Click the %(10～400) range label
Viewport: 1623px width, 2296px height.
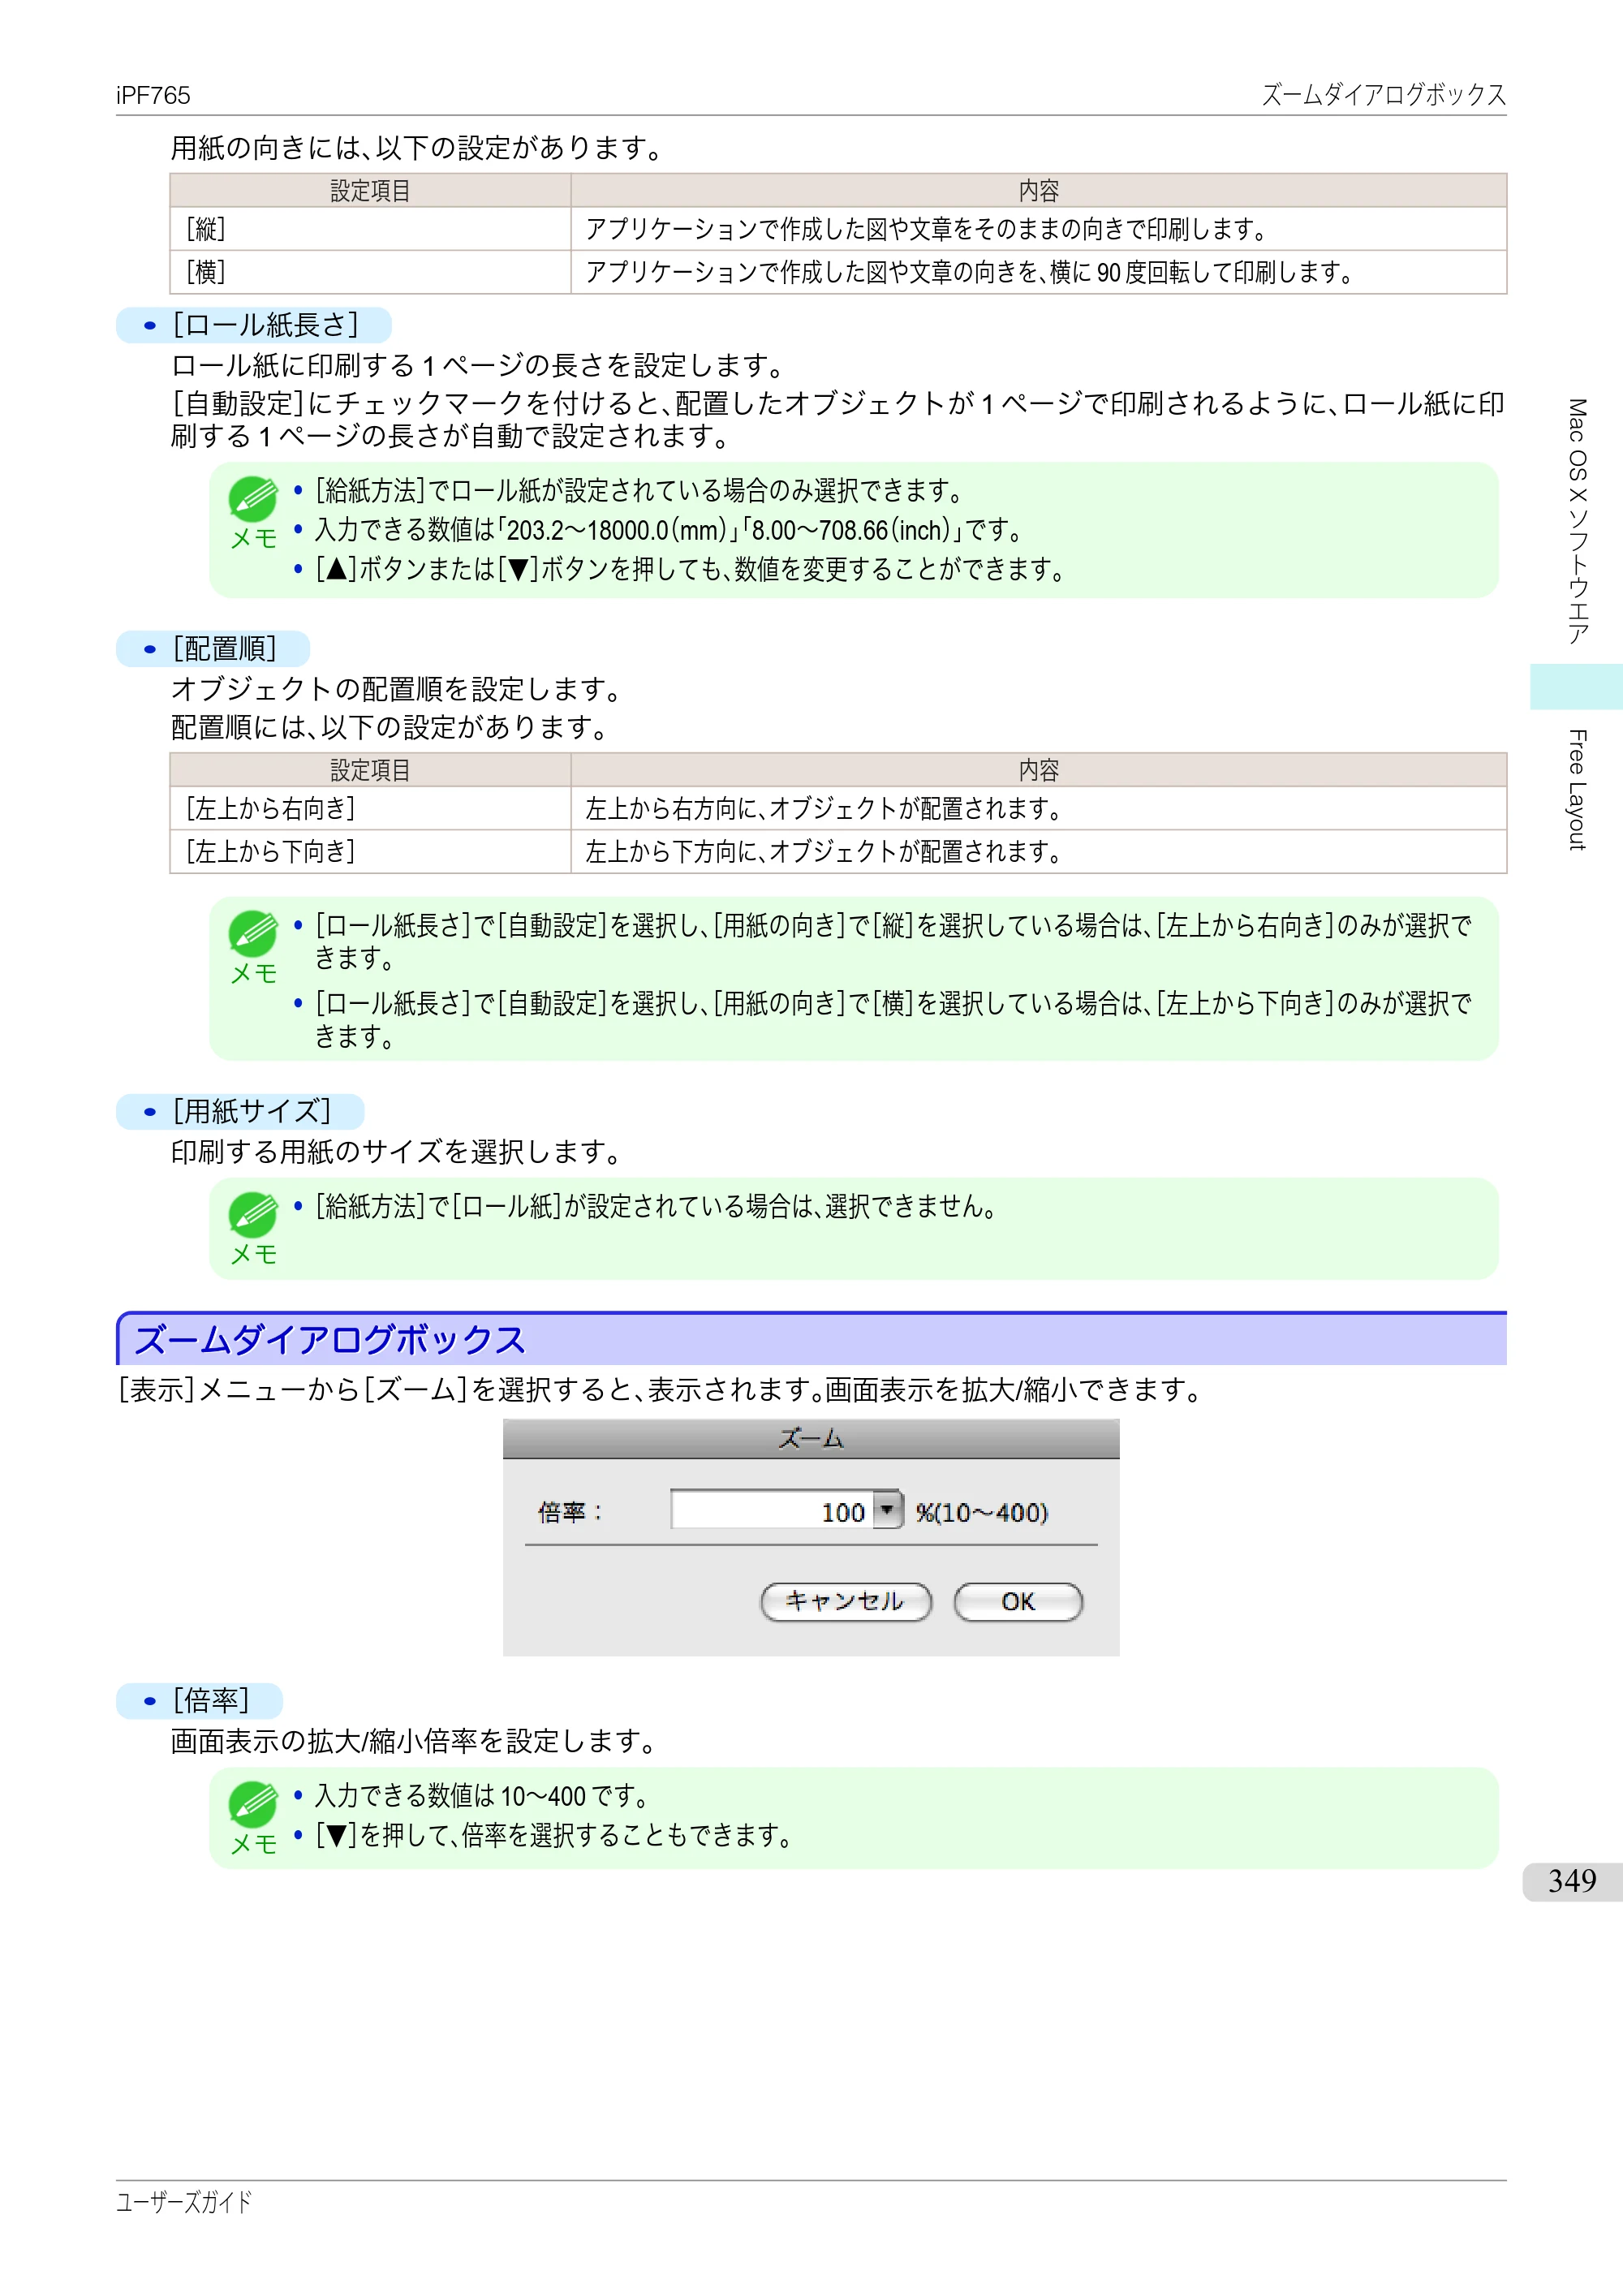tap(982, 1512)
